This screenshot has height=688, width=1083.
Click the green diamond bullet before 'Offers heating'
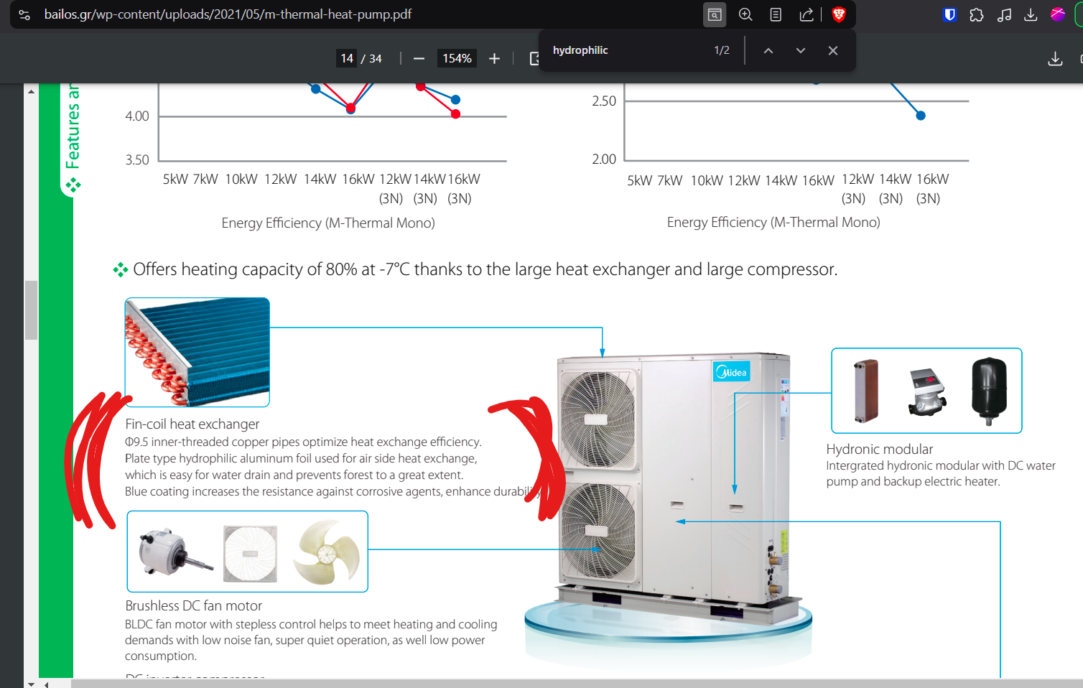click(120, 270)
